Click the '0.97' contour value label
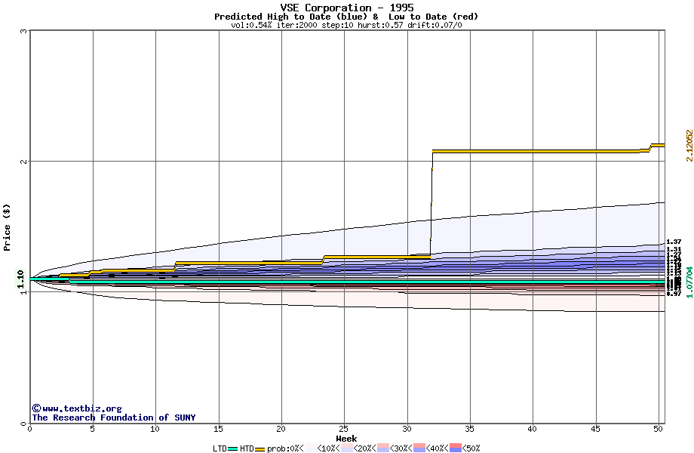694x453 pixels. (x=674, y=294)
